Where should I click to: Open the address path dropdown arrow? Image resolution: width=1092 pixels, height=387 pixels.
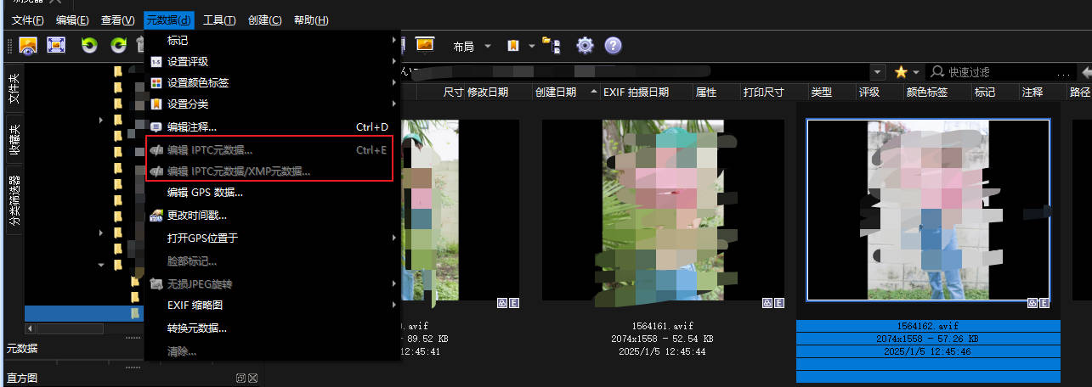877,72
